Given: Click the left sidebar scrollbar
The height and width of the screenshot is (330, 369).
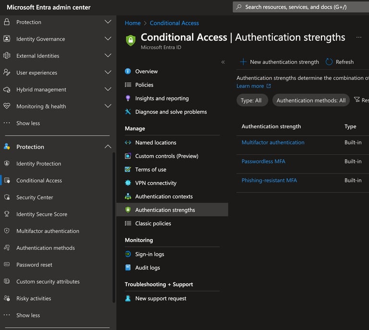Looking at the screenshot, I should 114,228.
